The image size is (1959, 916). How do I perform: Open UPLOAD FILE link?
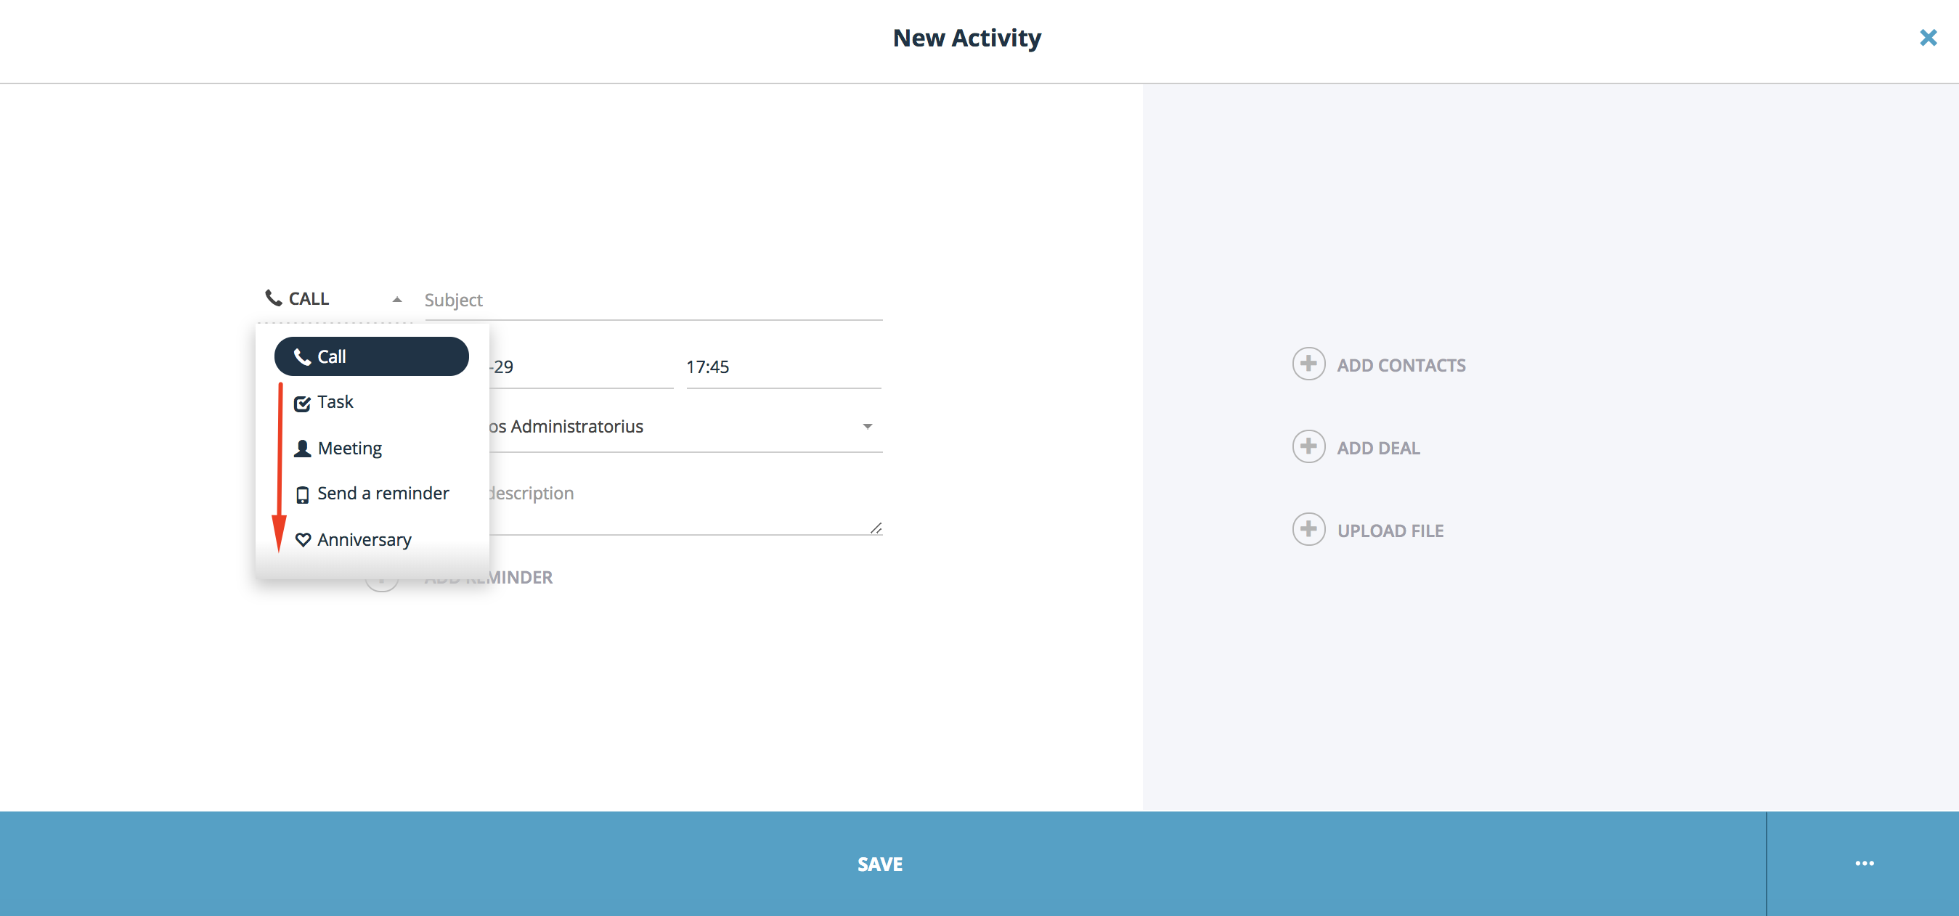point(1390,531)
